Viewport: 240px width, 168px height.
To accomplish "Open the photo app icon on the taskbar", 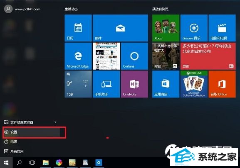I will point(72,163).
